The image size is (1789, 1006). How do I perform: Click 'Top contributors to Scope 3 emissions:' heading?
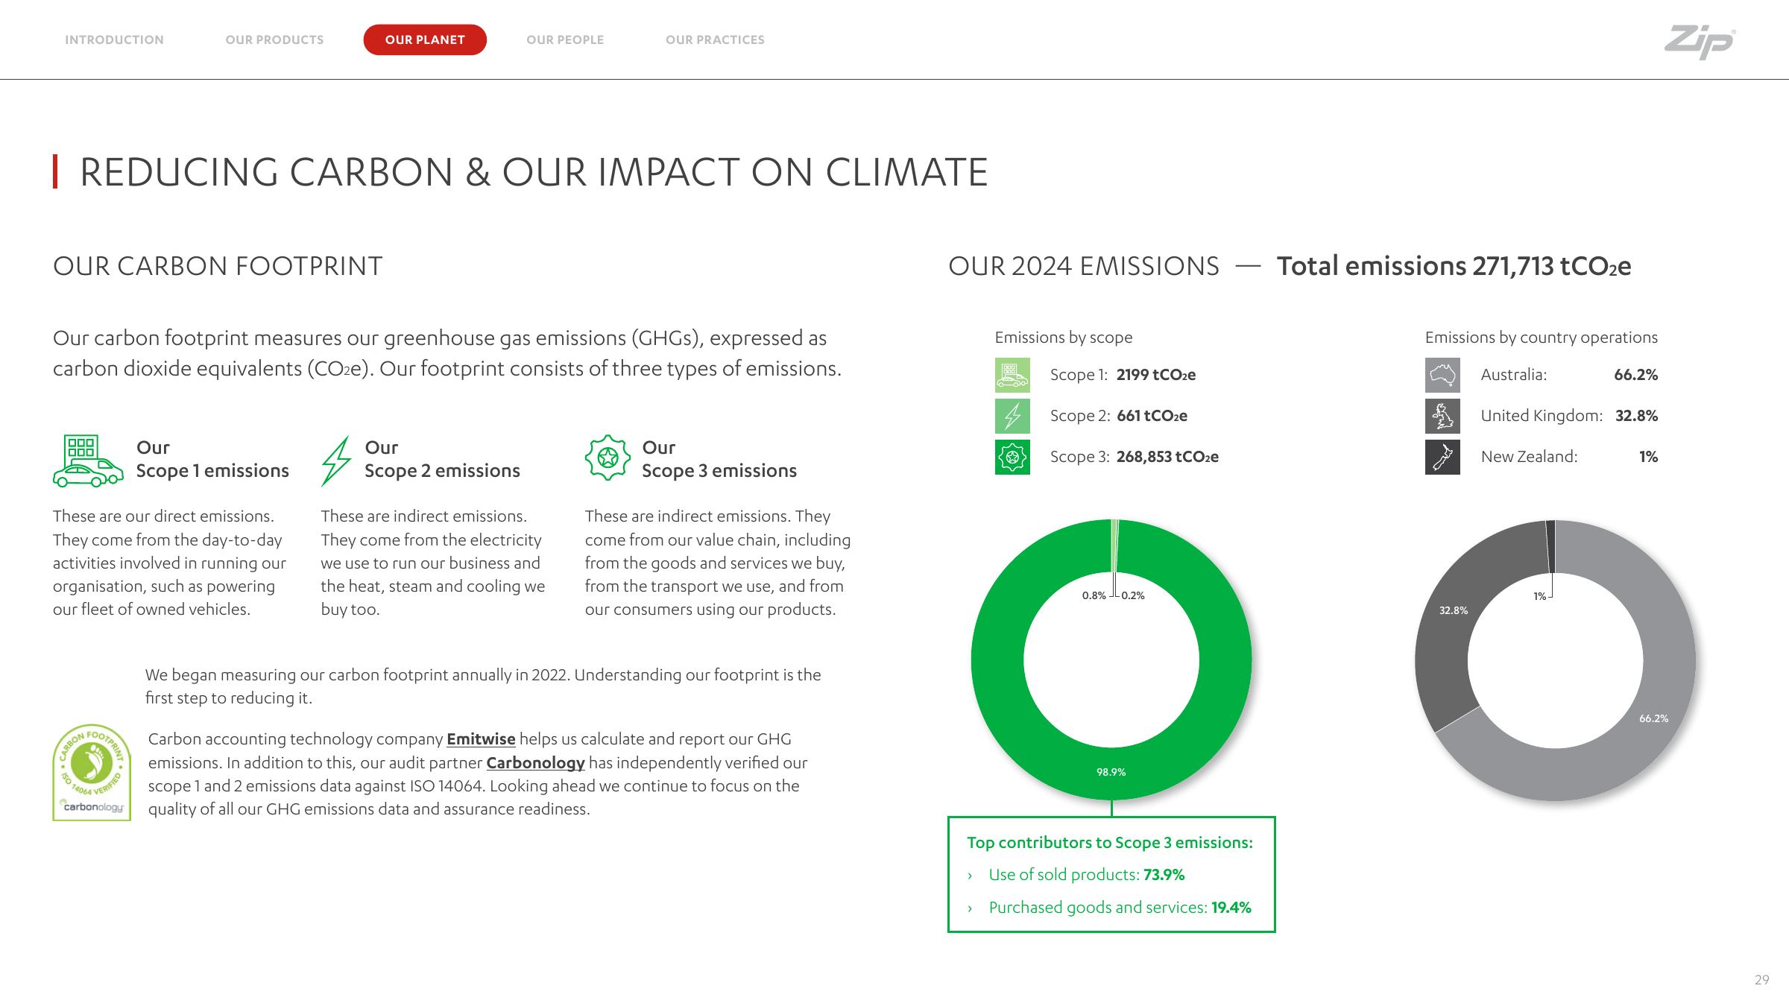[1110, 843]
